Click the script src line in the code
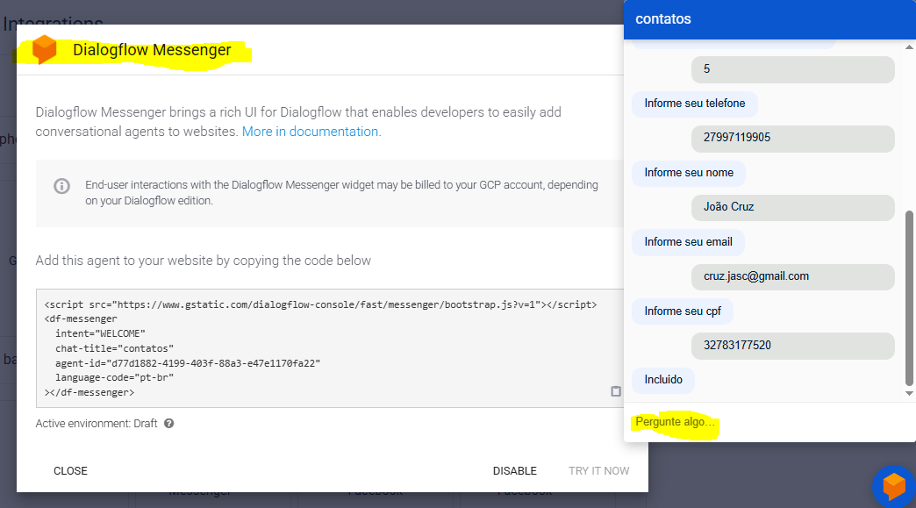 pyautogui.click(x=320, y=304)
